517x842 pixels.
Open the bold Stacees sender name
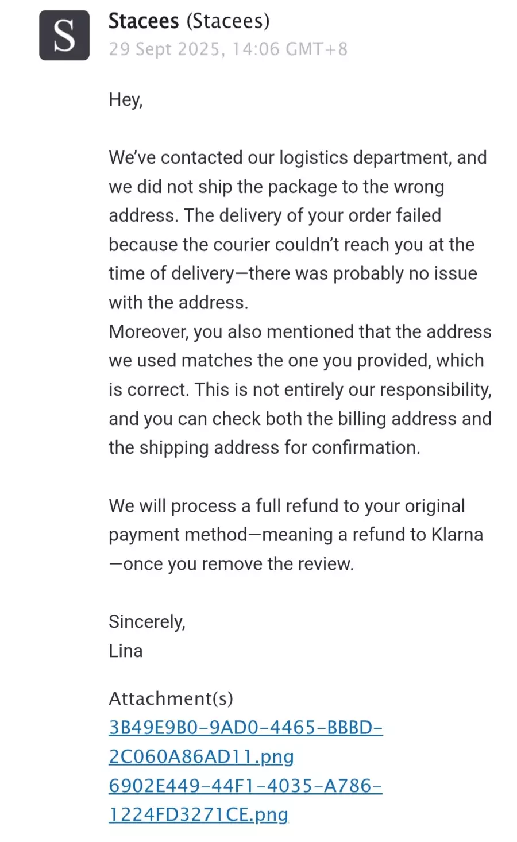click(x=144, y=21)
